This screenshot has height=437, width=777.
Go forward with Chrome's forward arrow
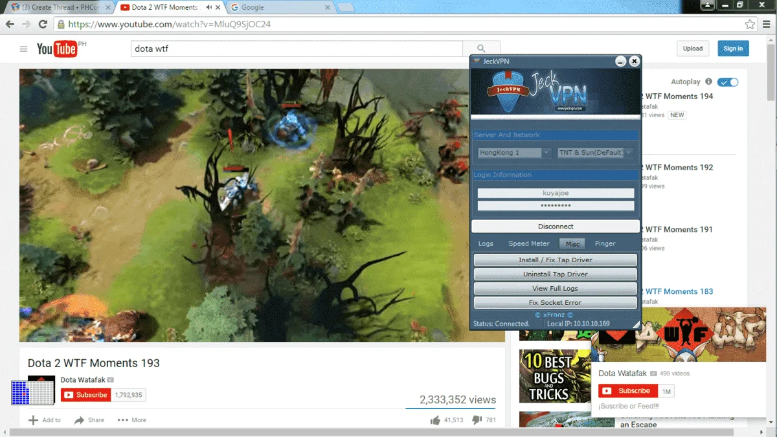coord(26,25)
